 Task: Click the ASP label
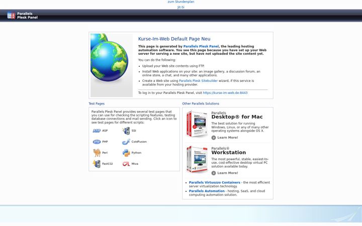pos(105,131)
